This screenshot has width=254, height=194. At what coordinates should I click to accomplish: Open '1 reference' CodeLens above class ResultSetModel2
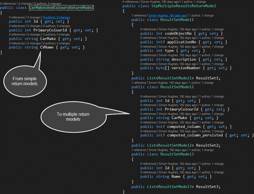coord(139,83)
